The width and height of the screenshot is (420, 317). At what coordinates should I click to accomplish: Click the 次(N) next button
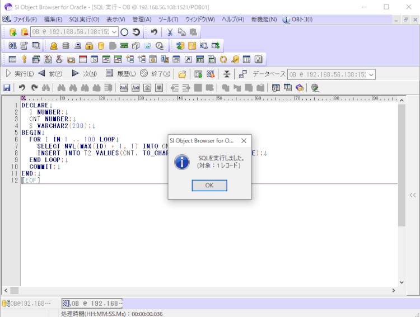click(x=84, y=74)
